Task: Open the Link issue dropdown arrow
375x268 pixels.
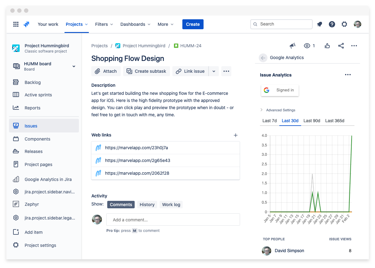Action: pos(214,71)
